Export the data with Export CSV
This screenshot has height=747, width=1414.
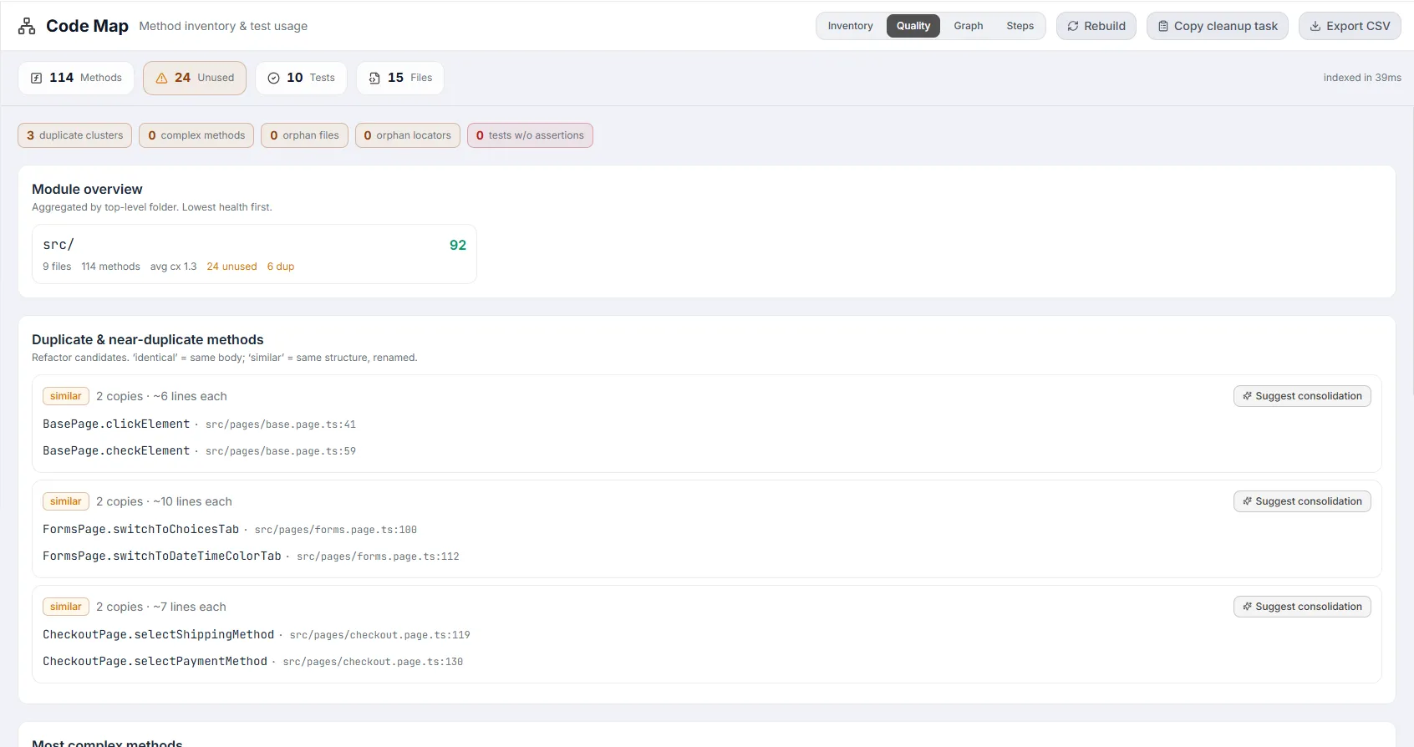pyautogui.click(x=1350, y=26)
